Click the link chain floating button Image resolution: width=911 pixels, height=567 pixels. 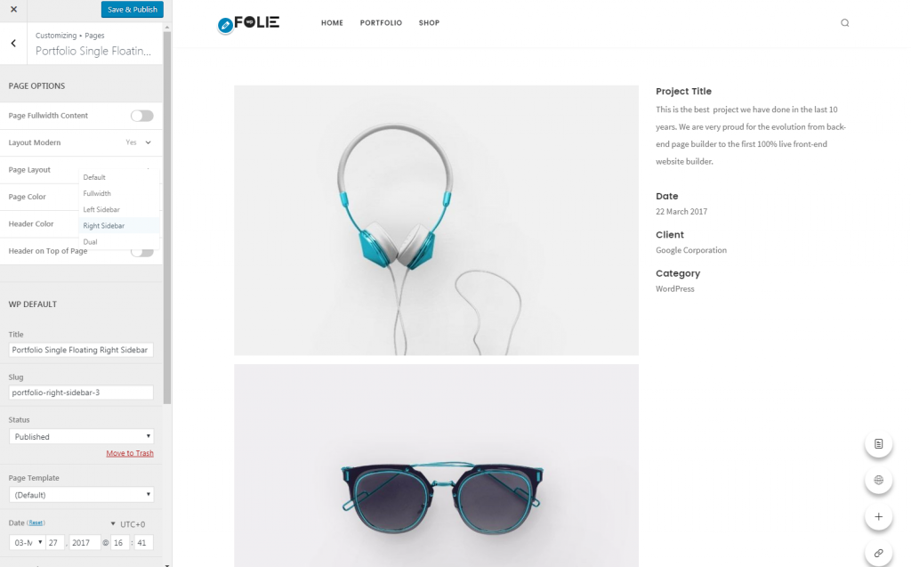(x=878, y=553)
